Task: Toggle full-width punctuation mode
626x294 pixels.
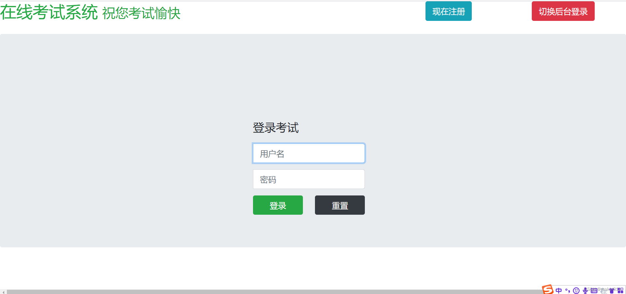Action: [568, 290]
